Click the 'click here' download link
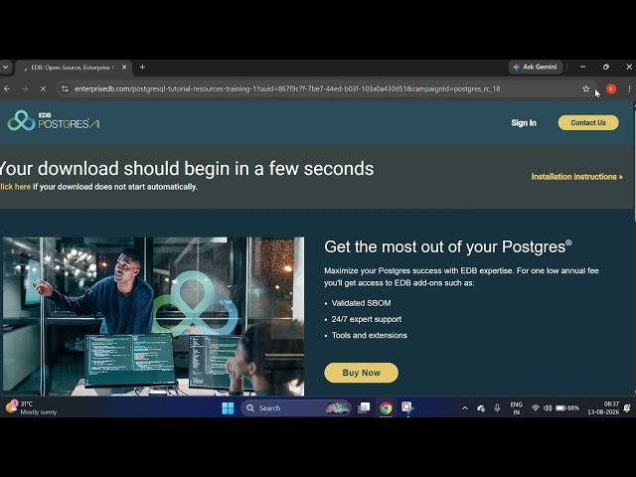This screenshot has width=636, height=477. [x=16, y=187]
